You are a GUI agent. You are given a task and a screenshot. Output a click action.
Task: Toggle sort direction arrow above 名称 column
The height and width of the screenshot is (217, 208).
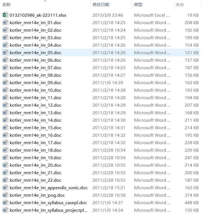click(x=45, y=1)
